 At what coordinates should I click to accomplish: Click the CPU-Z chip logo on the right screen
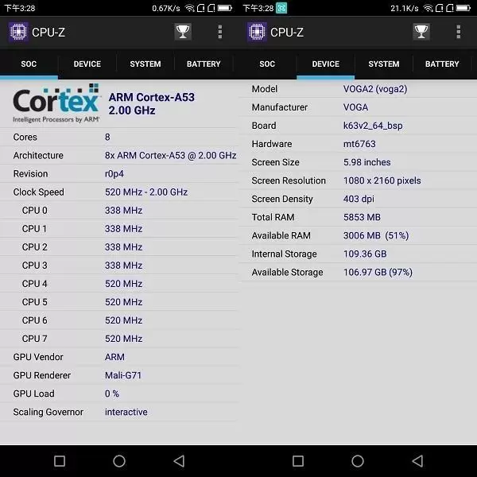[x=257, y=32]
